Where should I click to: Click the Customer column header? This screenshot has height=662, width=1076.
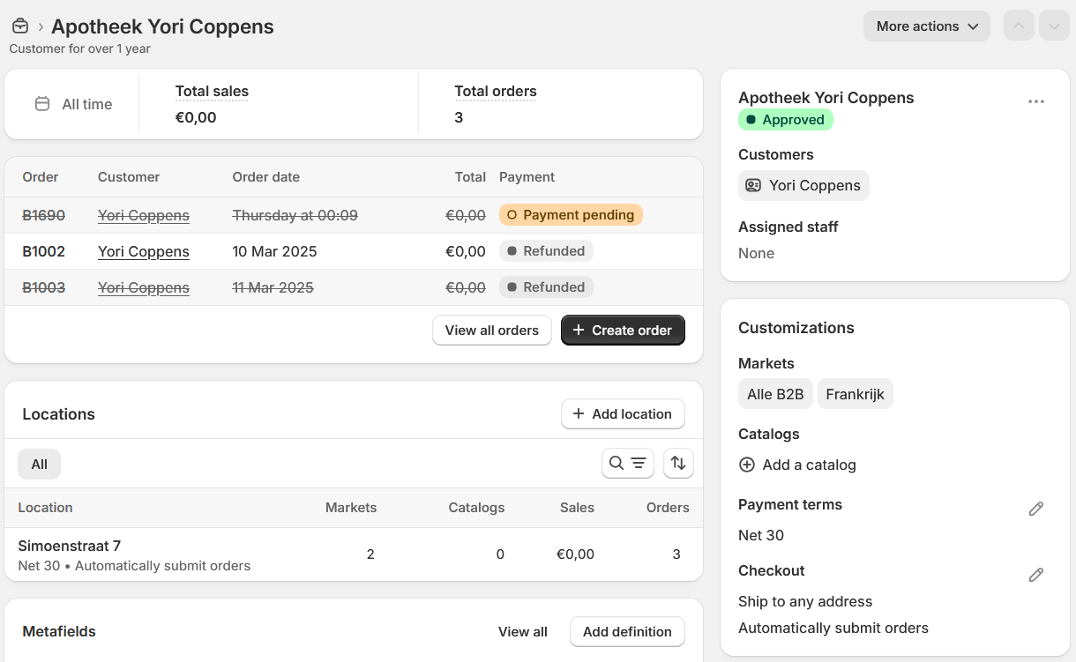[129, 177]
